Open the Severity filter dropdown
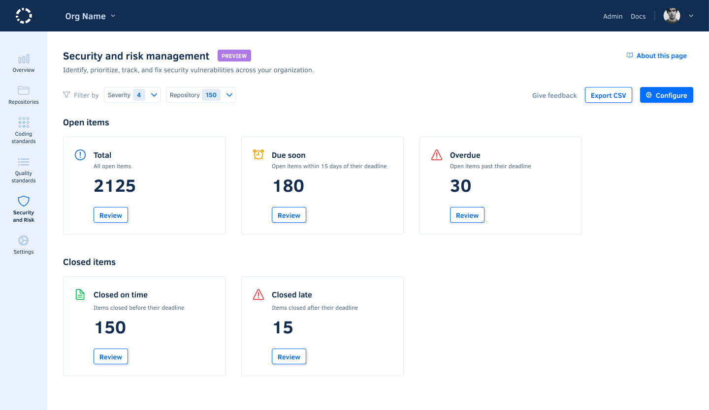 tap(153, 94)
